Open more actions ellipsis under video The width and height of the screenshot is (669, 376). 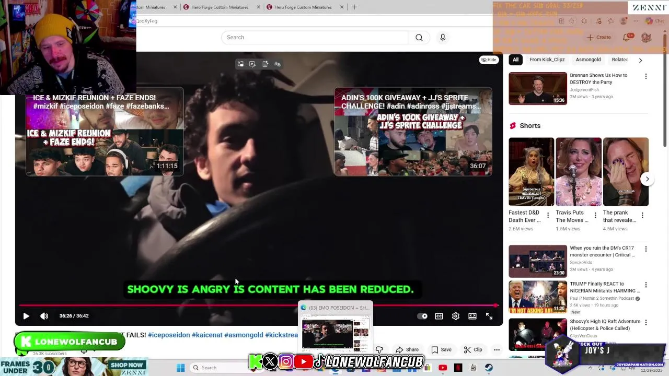(x=497, y=350)
